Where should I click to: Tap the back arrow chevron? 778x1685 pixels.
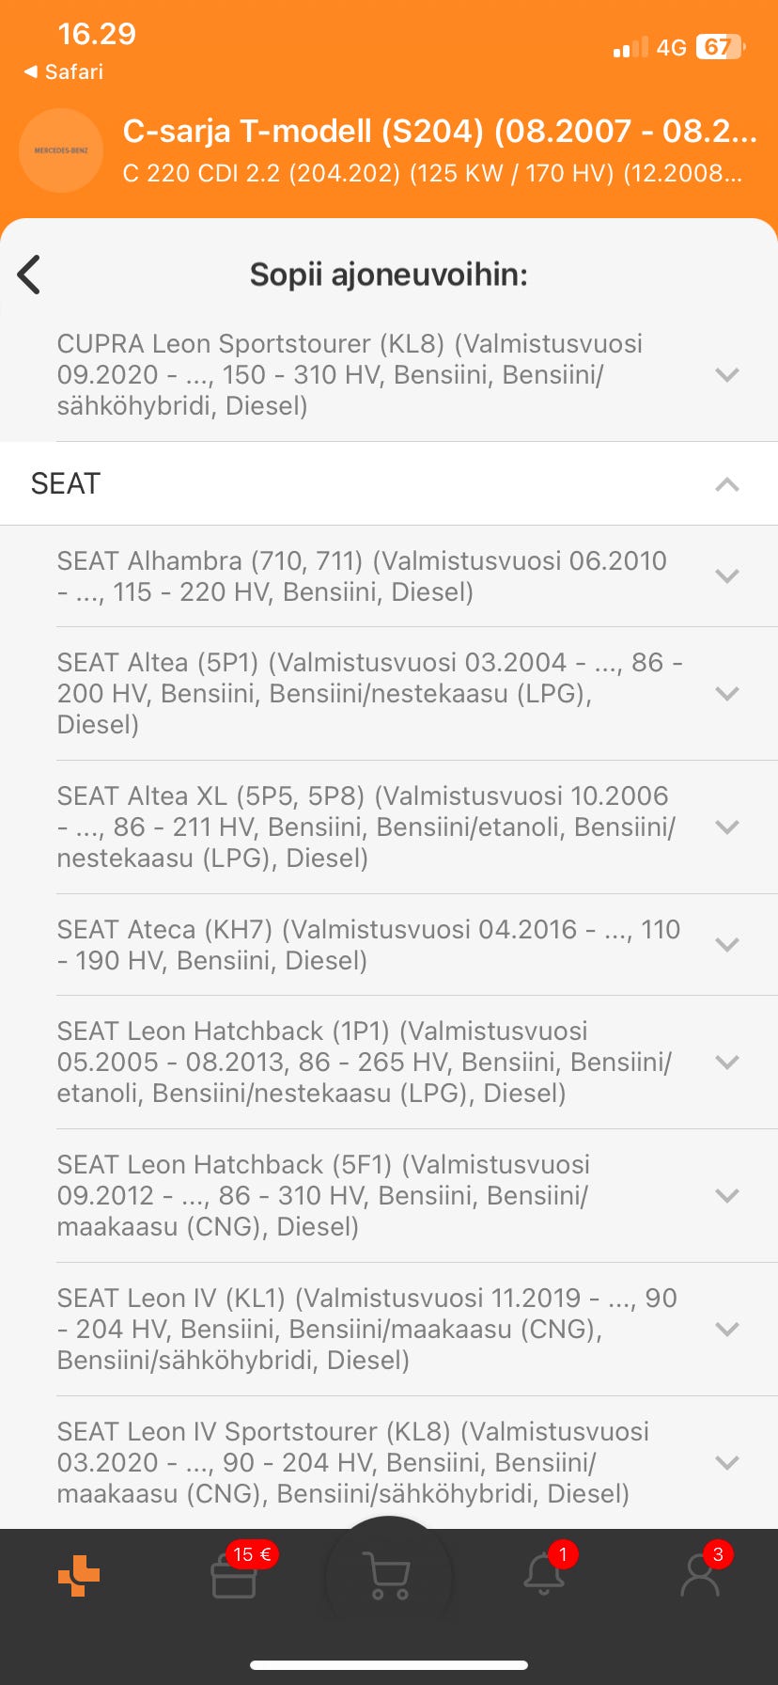[29, 275]
